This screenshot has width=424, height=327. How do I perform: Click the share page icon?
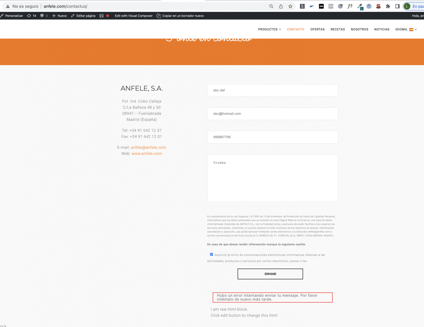281,6
